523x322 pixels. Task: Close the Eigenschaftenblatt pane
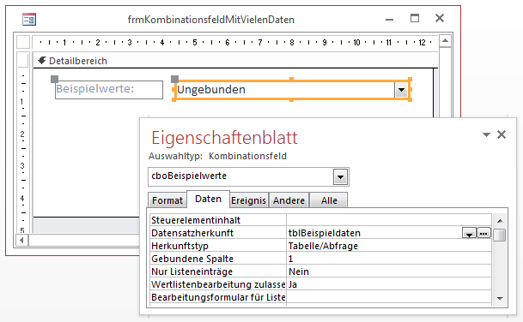(x=502, y=134)
